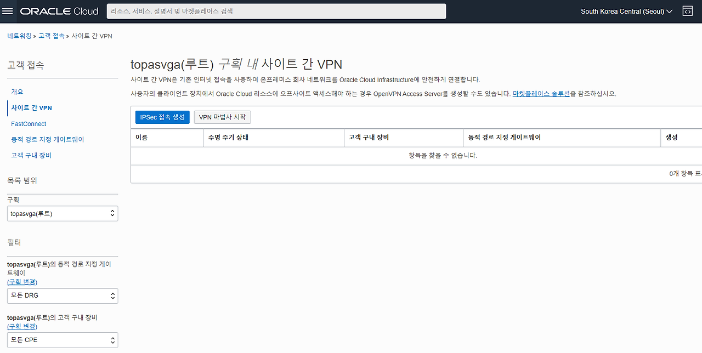Click inside the resource search bar
Image resolution: width=702 pixels, height=353 pixels.
pyautogui.click(x=276, y=10)
